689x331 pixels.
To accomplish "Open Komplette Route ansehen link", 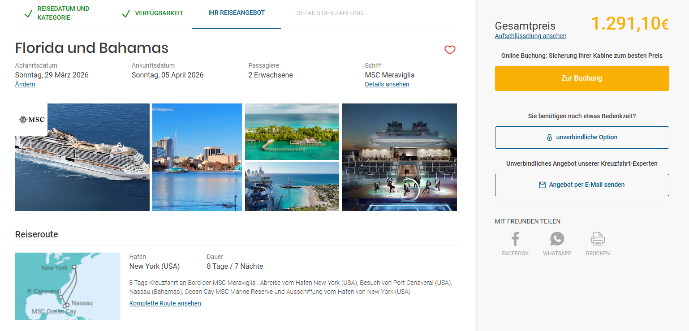I will click(165, 303).
